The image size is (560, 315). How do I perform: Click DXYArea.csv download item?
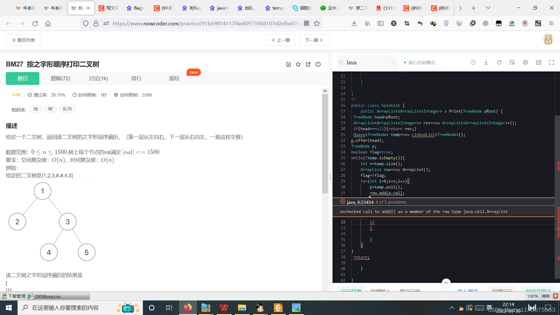coord(59,296)
